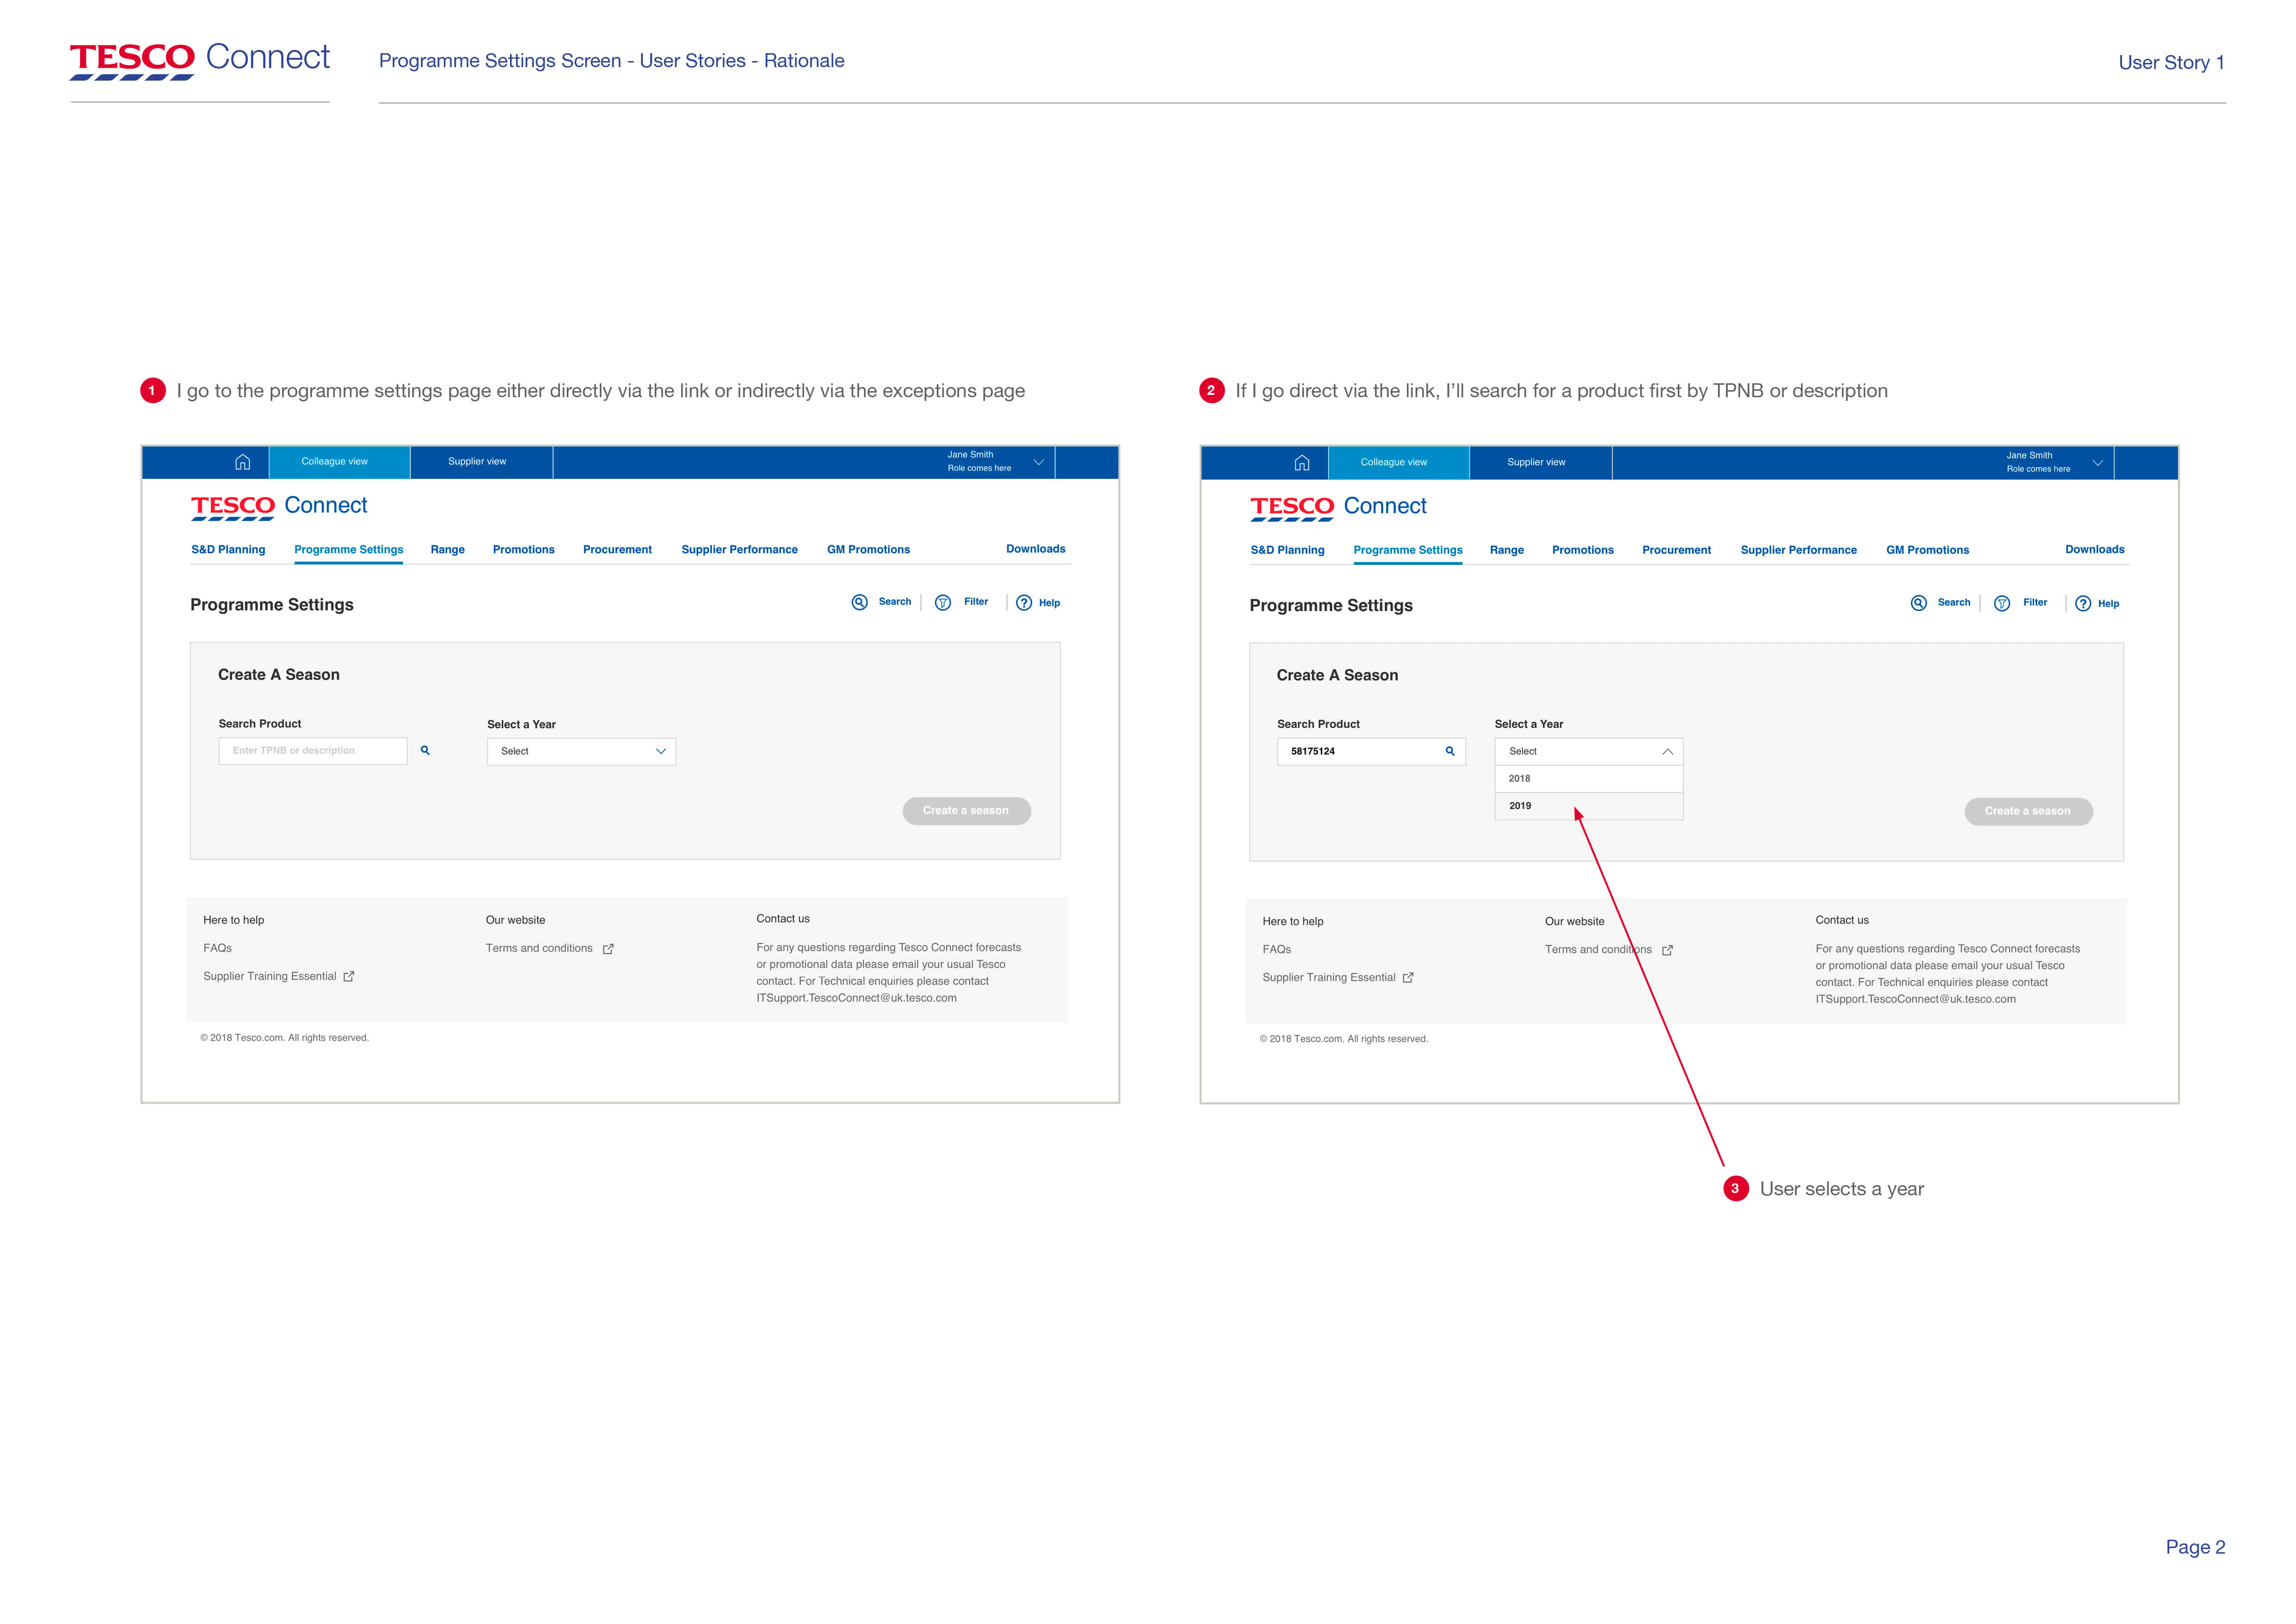Viewport: 2296px width, 1624px height.
Task: Open Terms and conditions external link icon, left
Action: tap(608, 949)
